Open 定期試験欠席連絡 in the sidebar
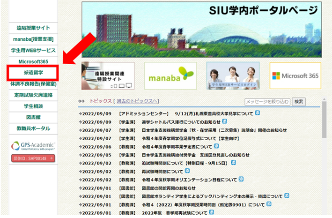Viewport: 332px width, 218px height. [x=33, y=95]
